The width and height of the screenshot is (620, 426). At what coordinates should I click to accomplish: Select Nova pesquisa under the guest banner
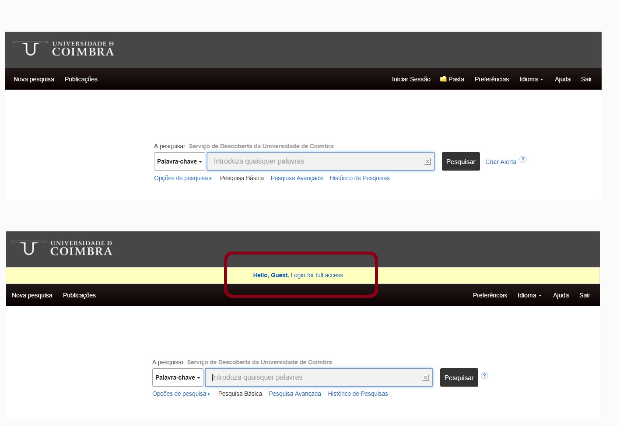(32, 295)
